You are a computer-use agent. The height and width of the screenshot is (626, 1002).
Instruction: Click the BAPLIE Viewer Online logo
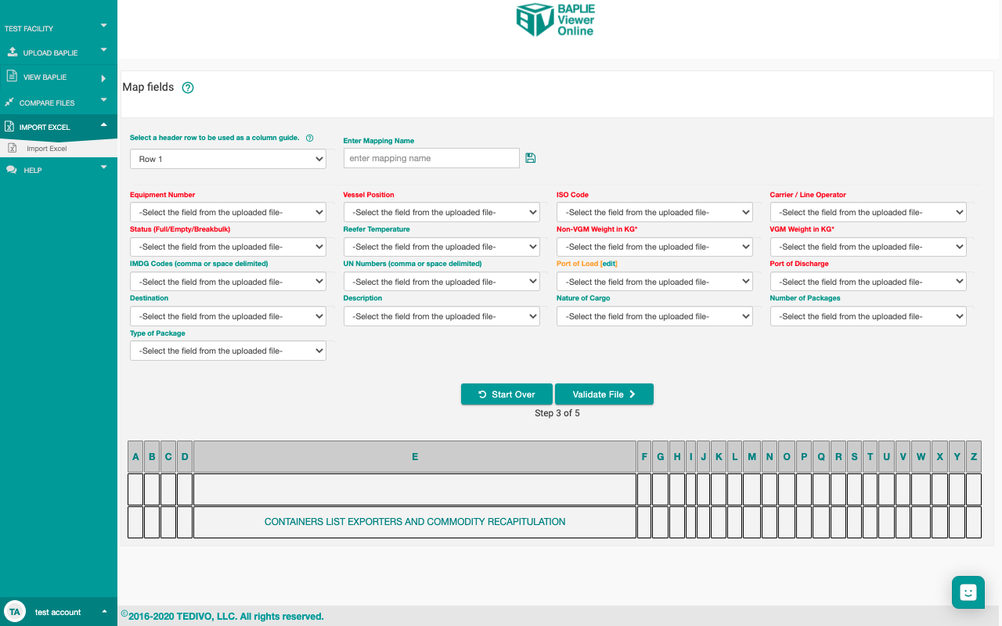point(556,20)
